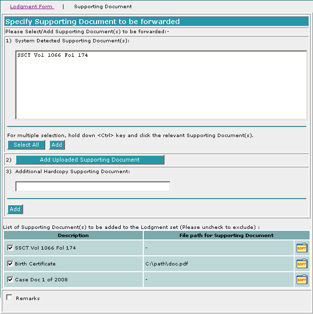Switch to the Supporting Document tab
This screenshot has width=313, height=314.
103,7
